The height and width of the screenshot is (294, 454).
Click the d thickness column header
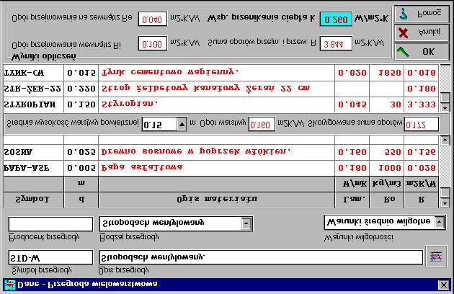81,200
